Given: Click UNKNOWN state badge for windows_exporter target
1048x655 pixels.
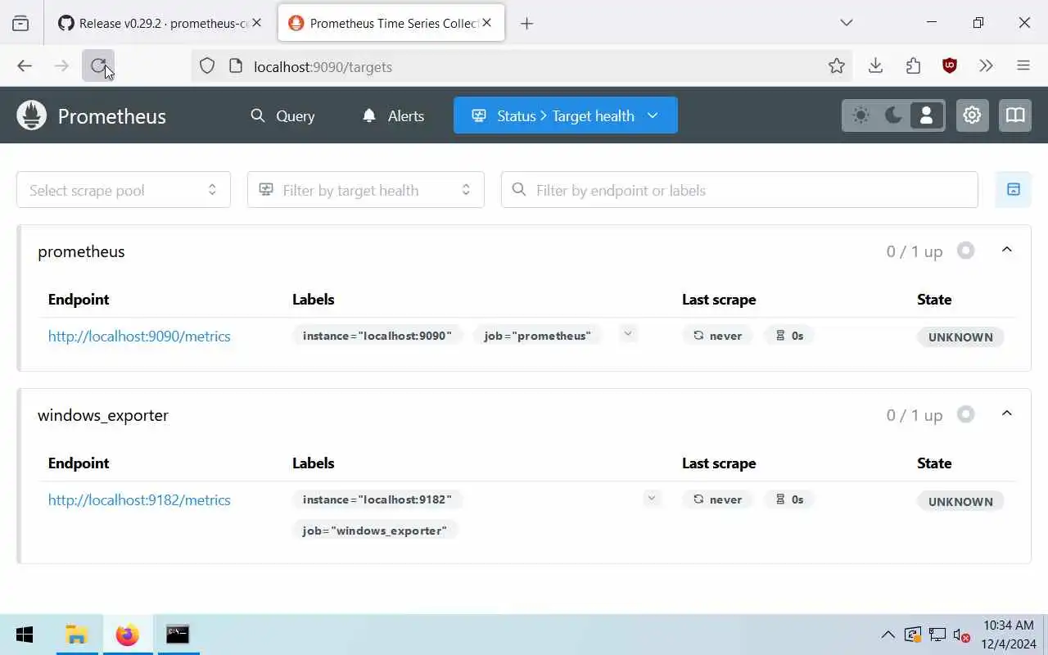Looking at the screenshot, I should 960,501.
